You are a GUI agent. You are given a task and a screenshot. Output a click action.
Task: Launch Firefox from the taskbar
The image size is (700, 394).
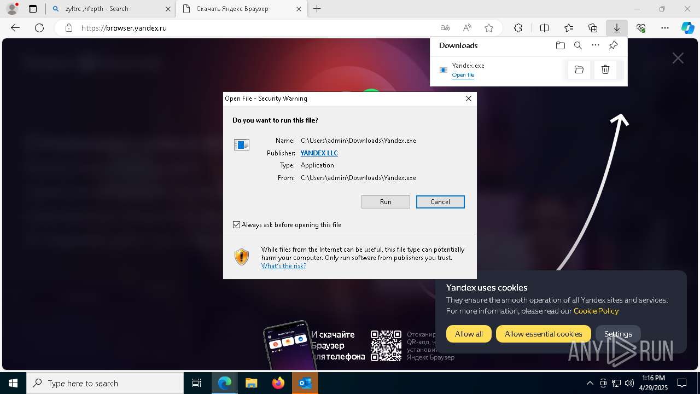278,383
